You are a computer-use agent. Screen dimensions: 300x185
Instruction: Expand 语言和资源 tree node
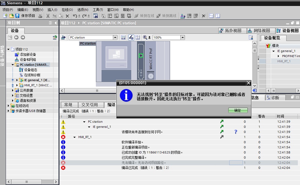pyautogui.click(x=13, y=101)
